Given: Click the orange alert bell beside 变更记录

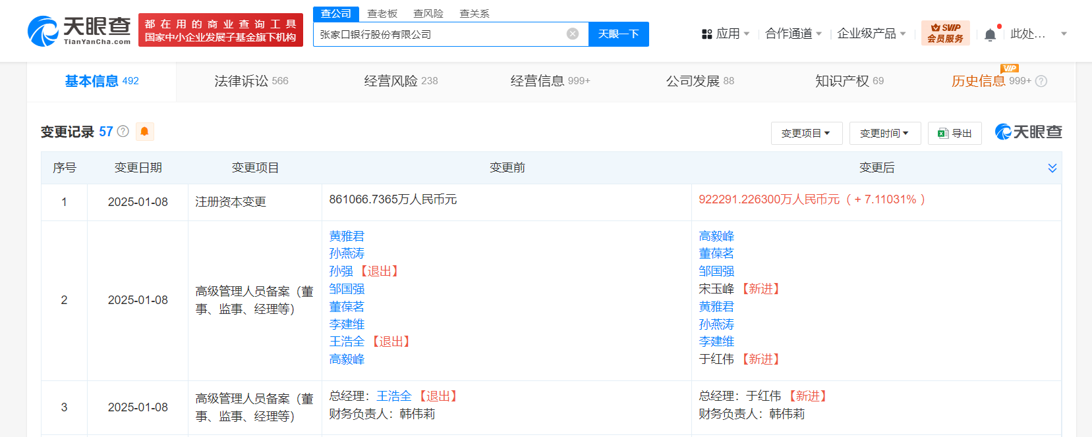Looking at the screenshot, I should [144, 132].
